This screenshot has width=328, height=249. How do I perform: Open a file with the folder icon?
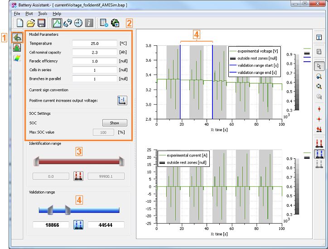click(31, 23)
